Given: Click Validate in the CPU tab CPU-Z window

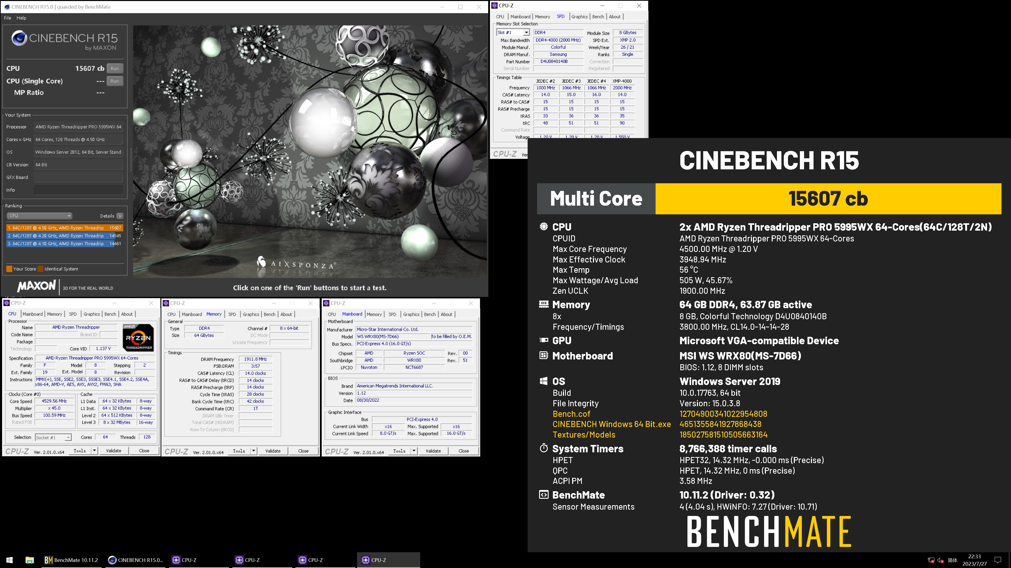Looking at the screenshot, I should 113,451.
